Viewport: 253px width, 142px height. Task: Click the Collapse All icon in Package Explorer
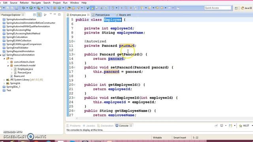click(x=34, y=15)
